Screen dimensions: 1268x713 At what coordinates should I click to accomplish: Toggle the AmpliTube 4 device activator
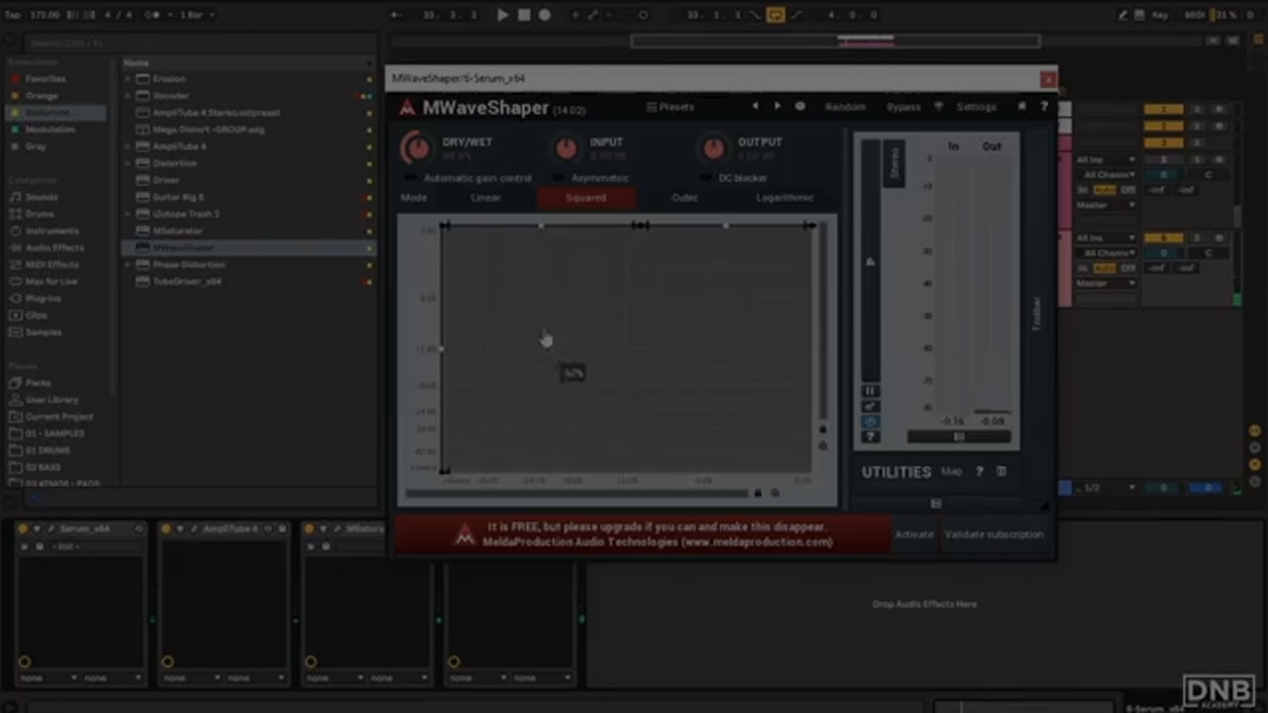pyautogui.click(x=166, y=529)
